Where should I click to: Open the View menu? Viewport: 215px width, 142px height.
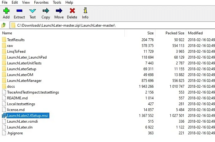26,2
